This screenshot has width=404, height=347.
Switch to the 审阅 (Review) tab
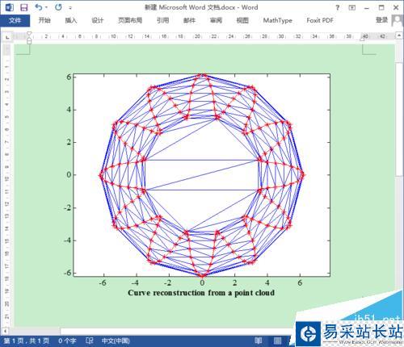(216, 20)
